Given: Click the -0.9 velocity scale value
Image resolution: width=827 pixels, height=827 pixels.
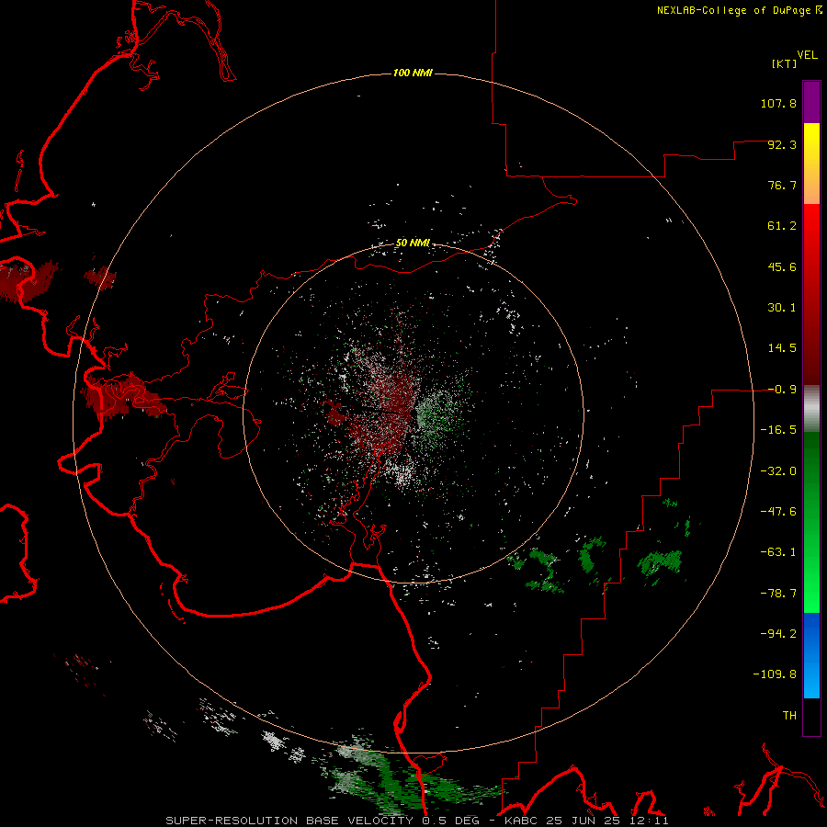Looking at the screenshot, I should click(782, 390).
